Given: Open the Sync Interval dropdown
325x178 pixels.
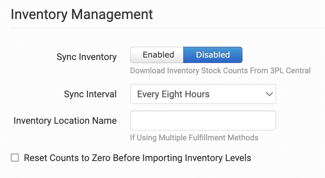Looking at the screenshot, I should pos(203,94).
